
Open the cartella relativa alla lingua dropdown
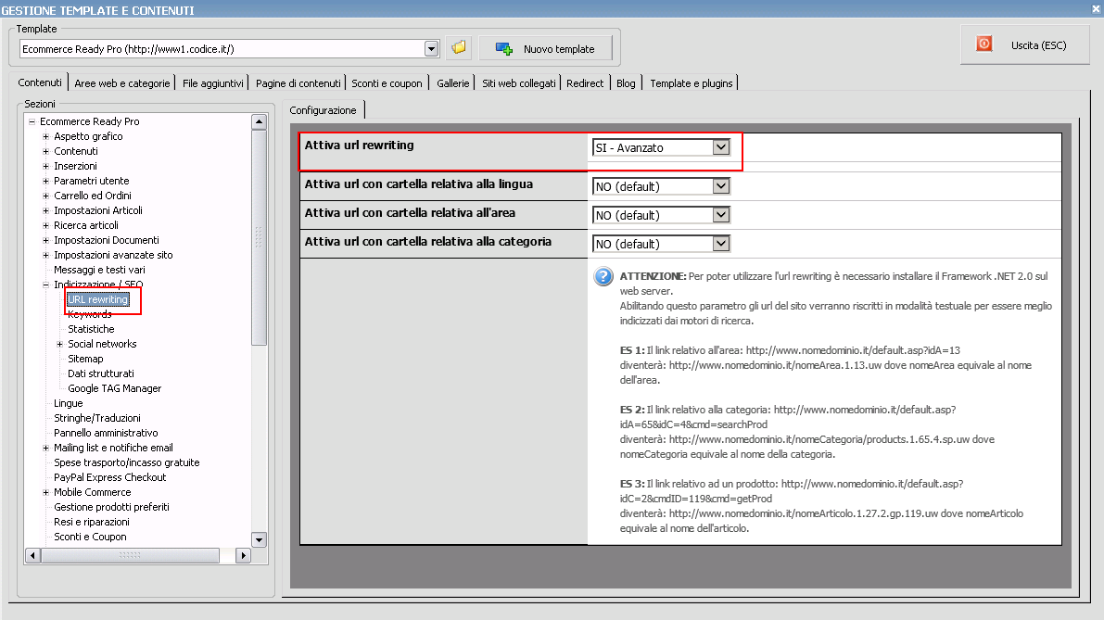click(x=721, y=186)
